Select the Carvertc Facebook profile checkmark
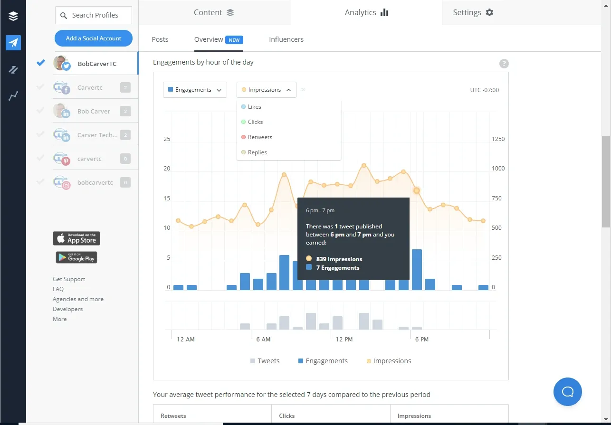611x425 pixels. [x=40, y=86]
